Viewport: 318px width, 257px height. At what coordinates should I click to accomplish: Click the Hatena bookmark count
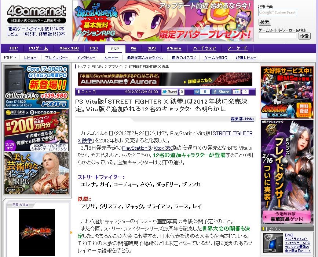[205, 92]
